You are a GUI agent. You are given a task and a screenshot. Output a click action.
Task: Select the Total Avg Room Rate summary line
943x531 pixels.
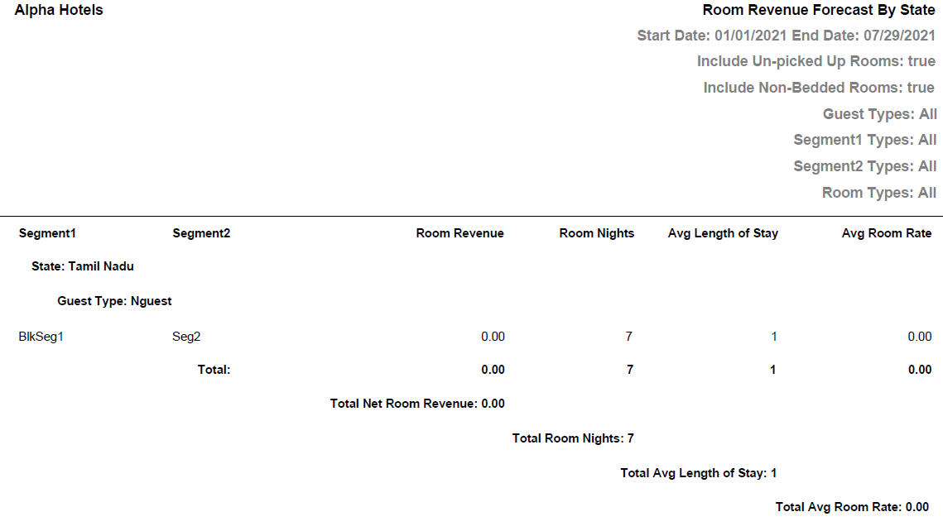tap(852, 507)
